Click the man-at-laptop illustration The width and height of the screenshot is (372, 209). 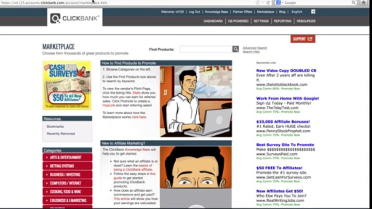point(196,101)
